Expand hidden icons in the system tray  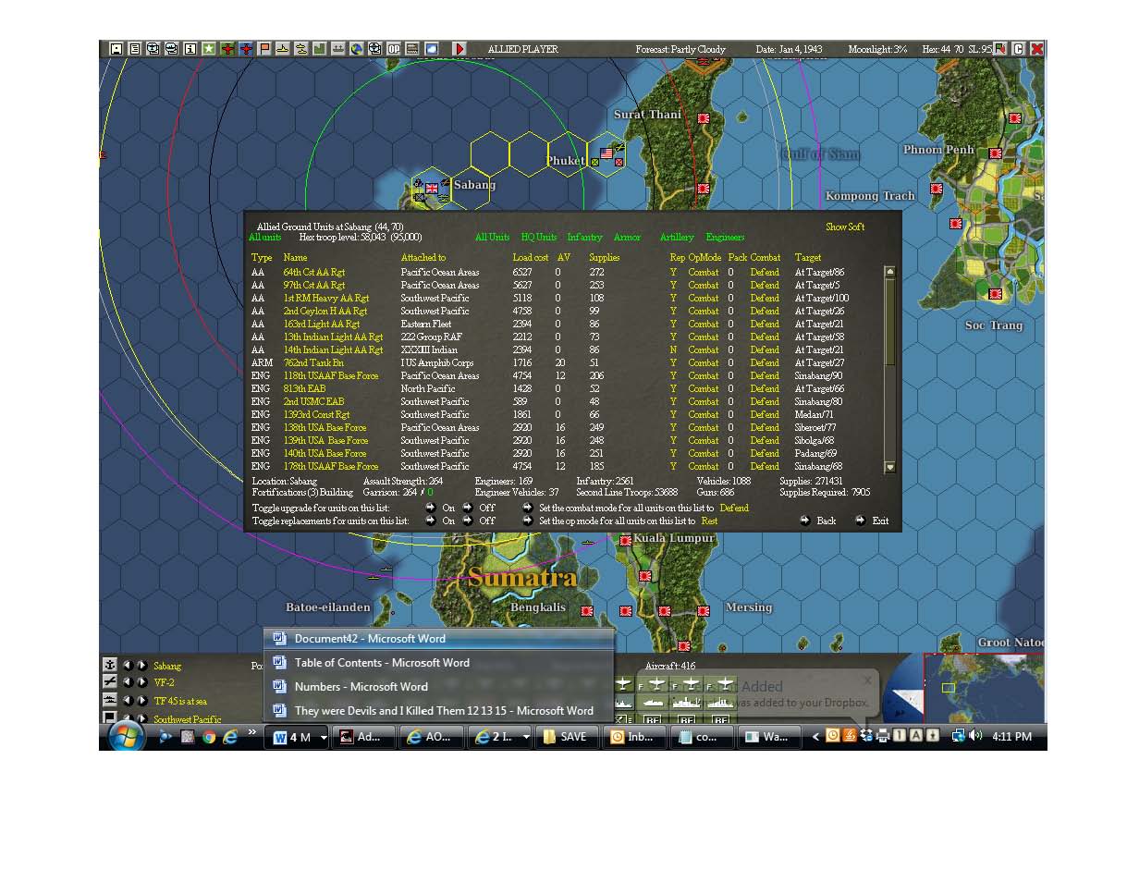(x=817, y=736)
